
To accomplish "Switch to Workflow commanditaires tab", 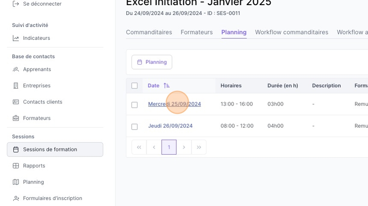I will [x=291, y=32].
